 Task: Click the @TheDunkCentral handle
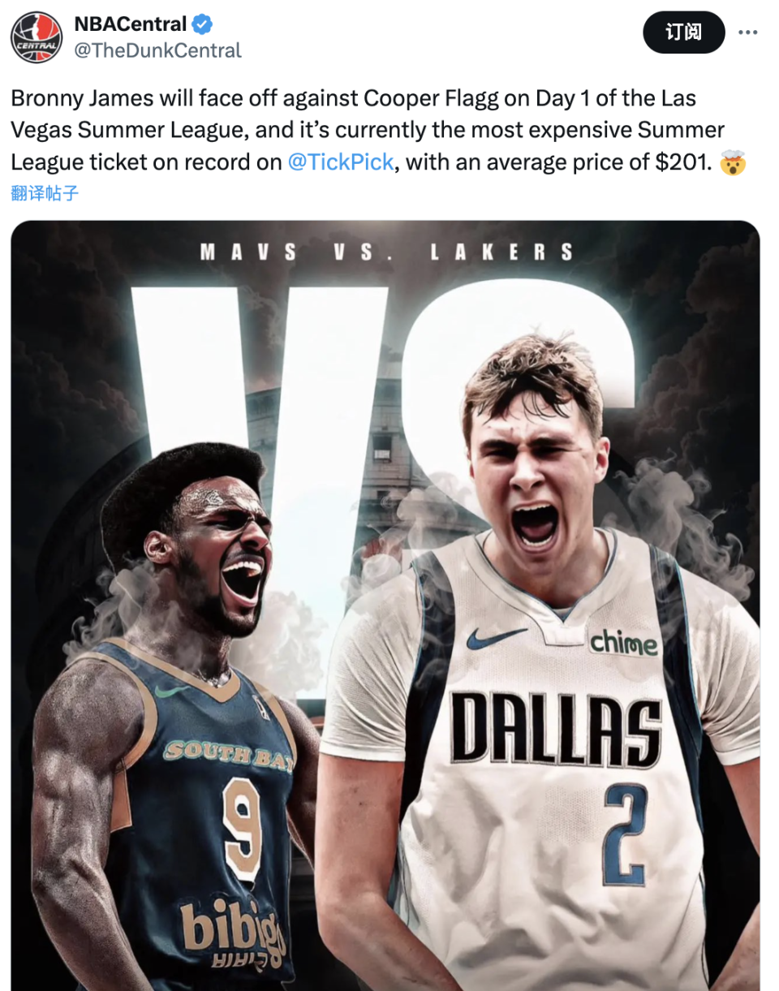[158, 50]
